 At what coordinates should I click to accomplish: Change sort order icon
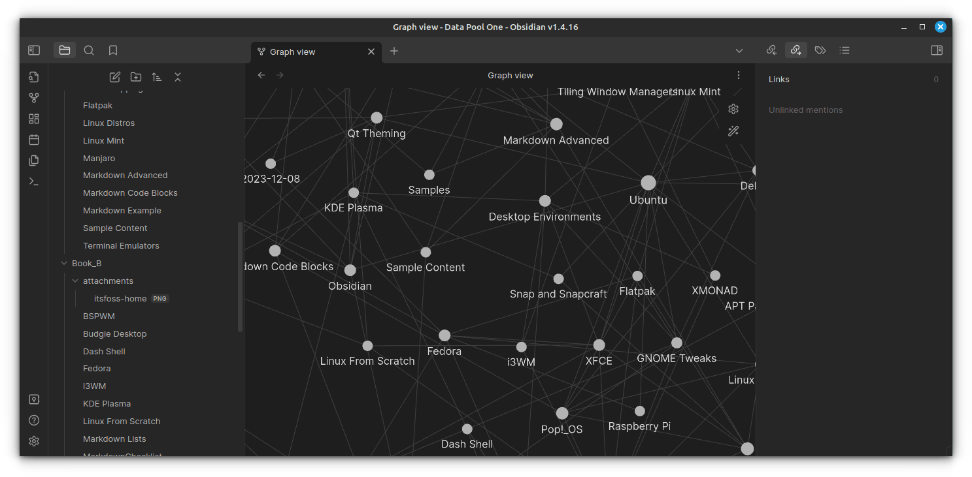pos(157,77)
